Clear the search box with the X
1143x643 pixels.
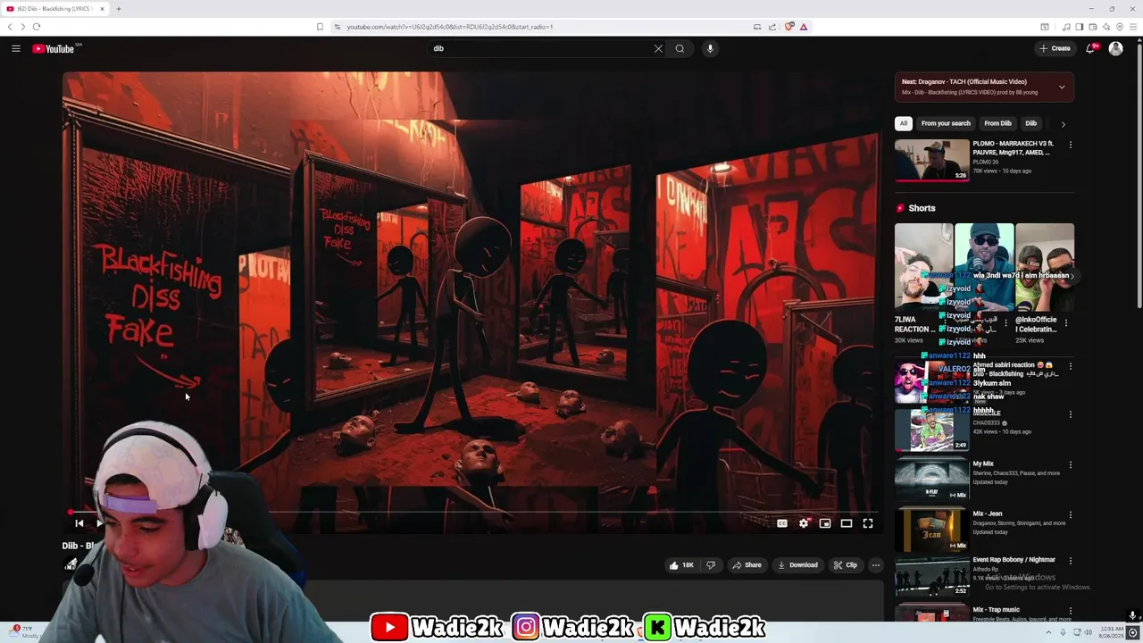click(x=659, y=48)
